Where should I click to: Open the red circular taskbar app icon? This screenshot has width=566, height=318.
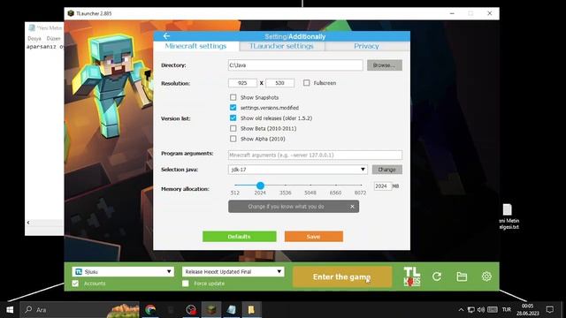pos(191,310)
